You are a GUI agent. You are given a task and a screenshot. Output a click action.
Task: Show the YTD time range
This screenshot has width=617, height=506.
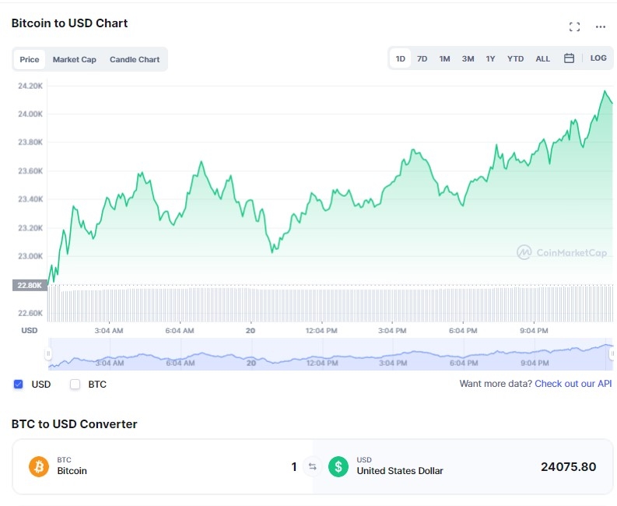tap(515, 58)
